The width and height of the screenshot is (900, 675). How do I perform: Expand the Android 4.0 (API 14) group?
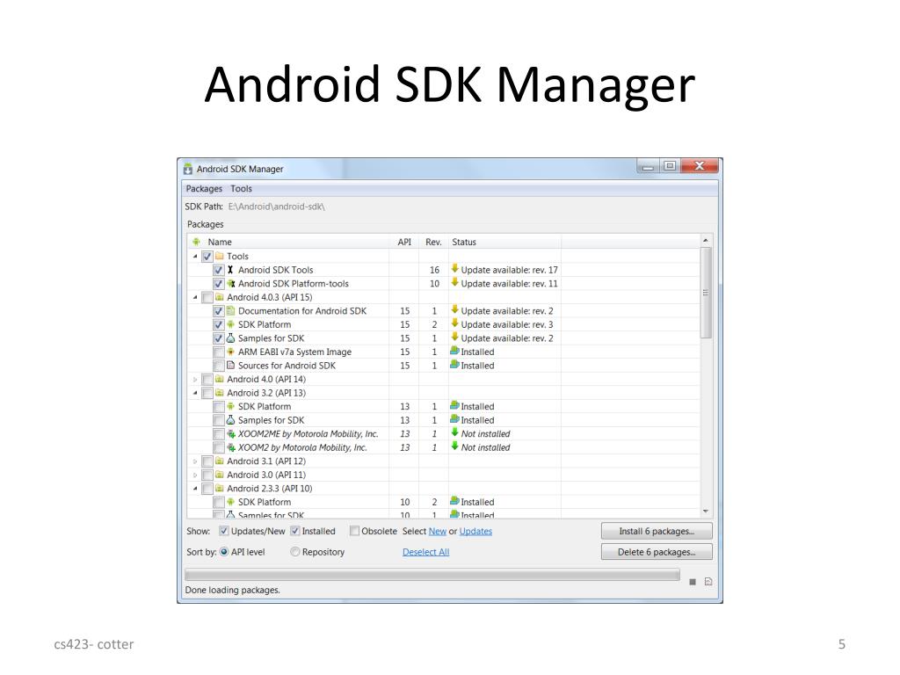195,380
